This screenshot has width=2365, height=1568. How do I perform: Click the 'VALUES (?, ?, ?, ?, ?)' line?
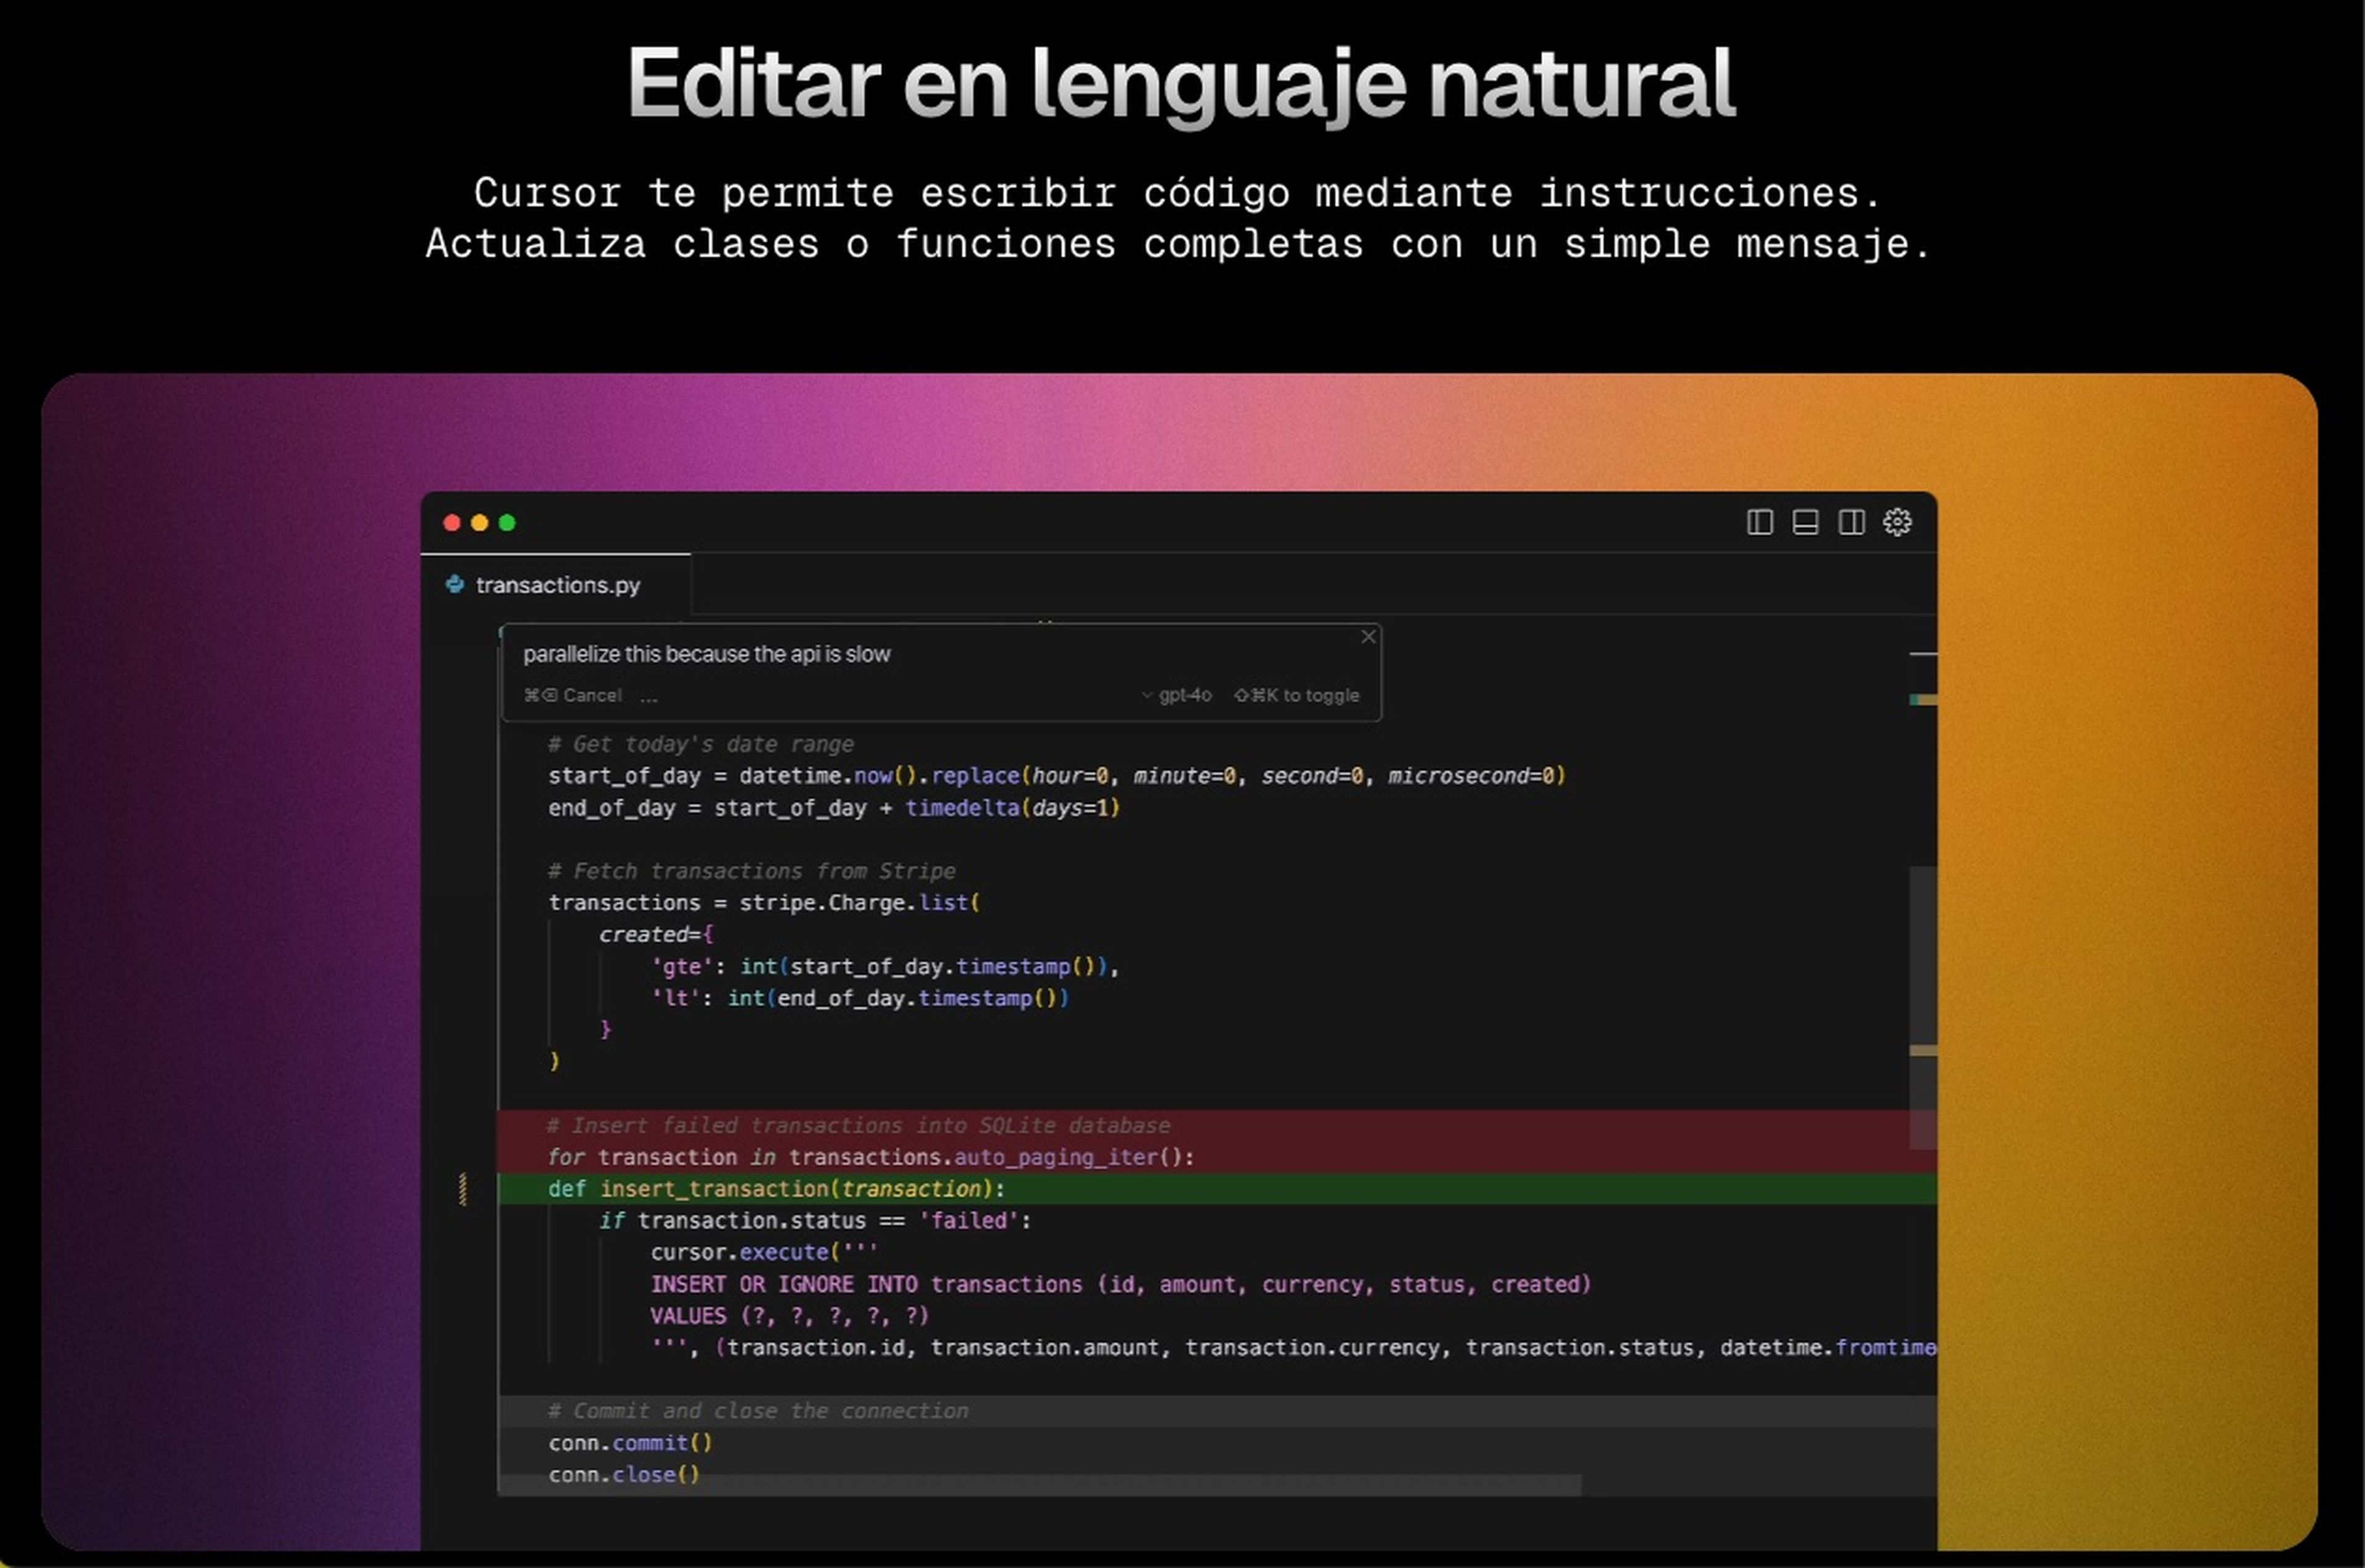pyautogui.click(x=790, y=1316)
